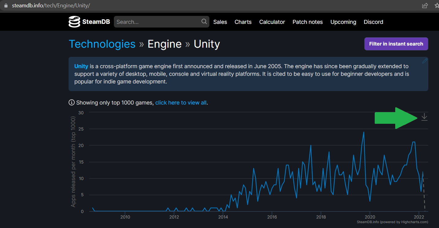This screenshot has width=439, height=228.
Task: Click the 2014 label on chart axis
Action: (x=223, y=217)
